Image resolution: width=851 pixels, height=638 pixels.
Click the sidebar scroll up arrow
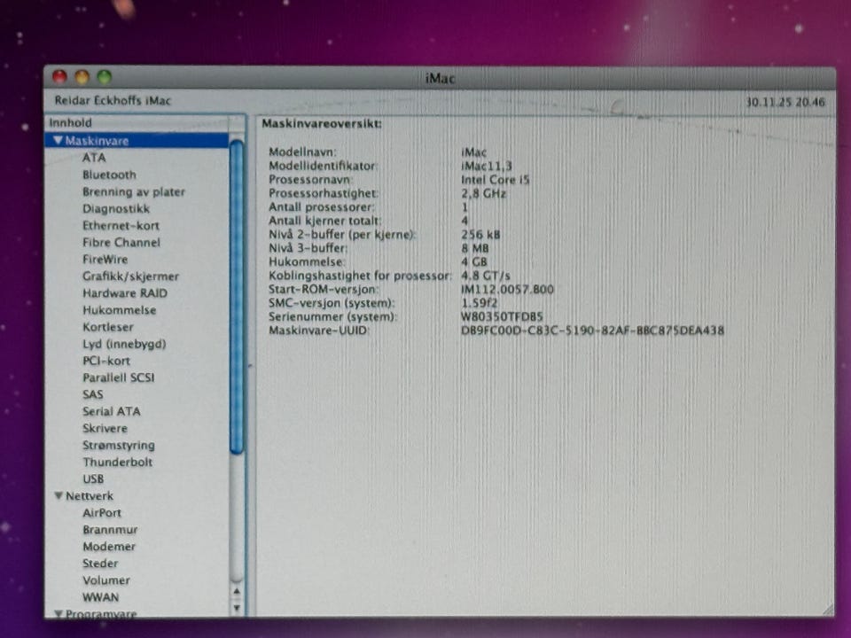point(237,591)
